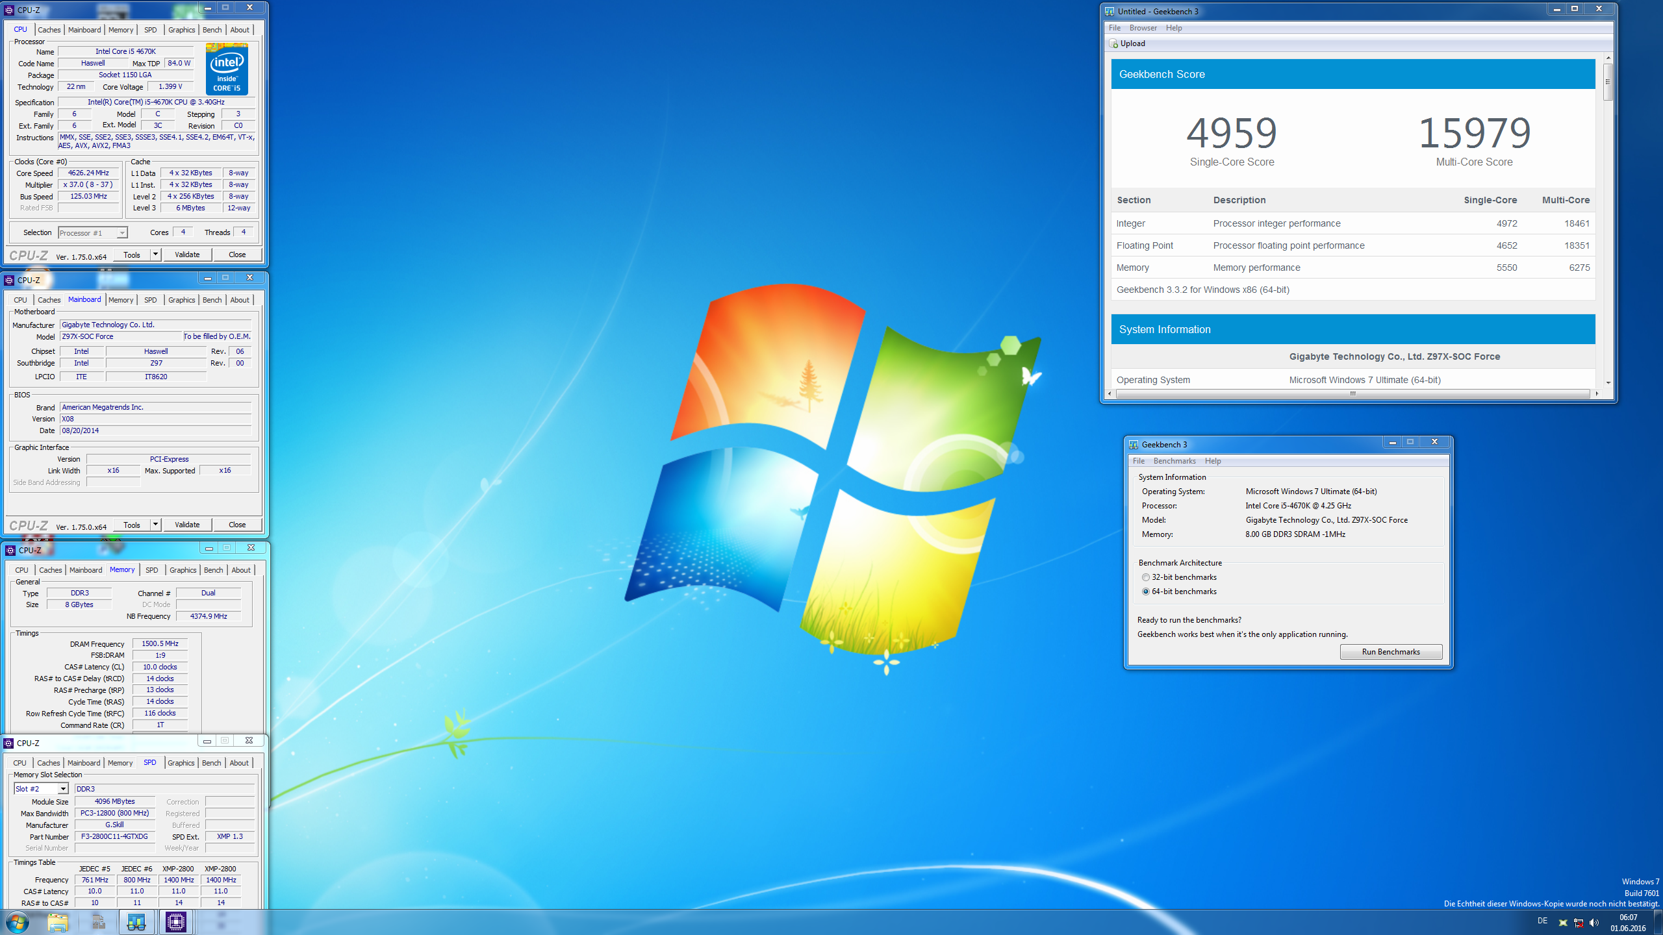This screenshot has height=935, width=1663.
Task: Open Help menu in Untitled - Geekbench 3
Action: pyautogui.click(x=1174, y=28)
